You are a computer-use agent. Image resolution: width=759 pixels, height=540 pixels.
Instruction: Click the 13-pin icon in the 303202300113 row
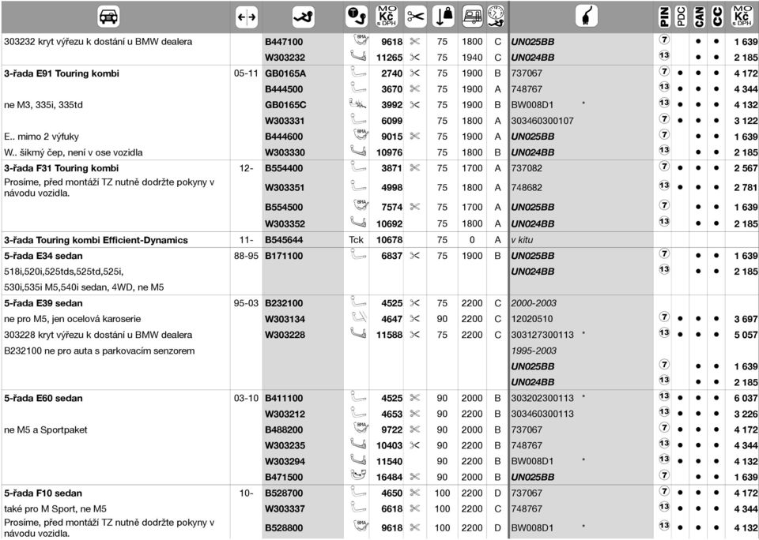click(664, 396)
